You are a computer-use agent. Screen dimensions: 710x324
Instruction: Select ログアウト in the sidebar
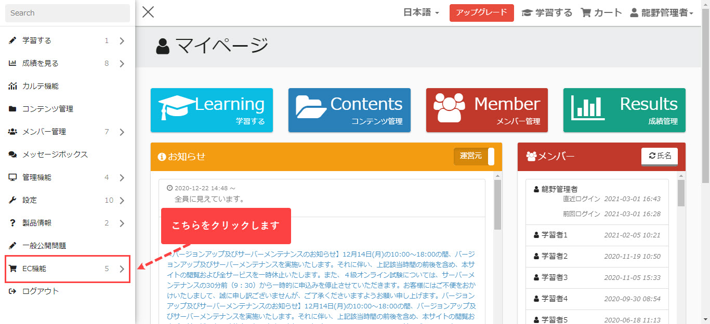(41, 291)
